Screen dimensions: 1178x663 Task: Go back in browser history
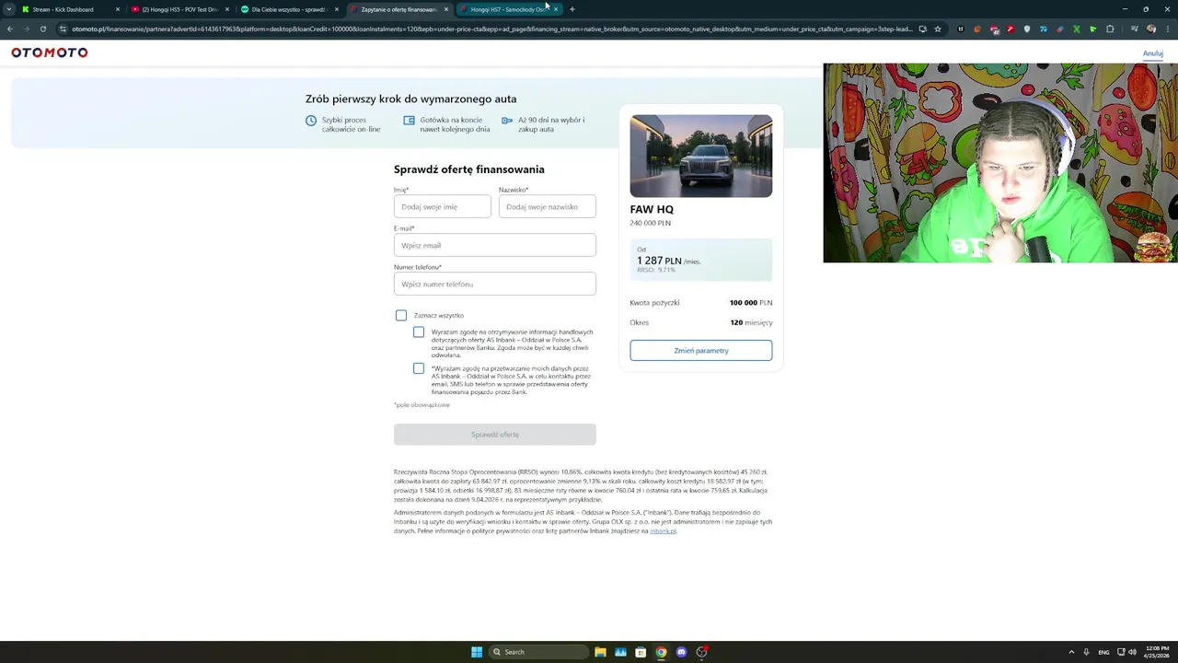[x=10, y=29]
